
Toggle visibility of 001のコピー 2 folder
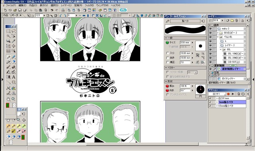point(210,33)
